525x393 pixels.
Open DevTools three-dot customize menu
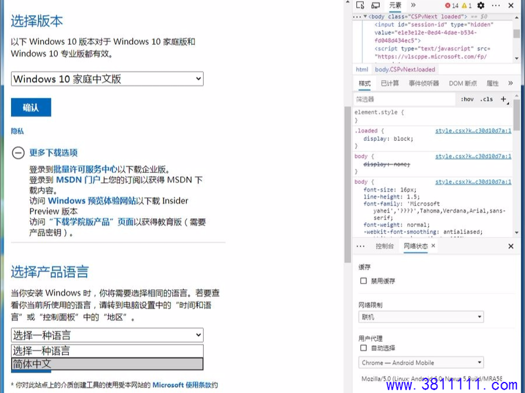[x=496, y=5]
